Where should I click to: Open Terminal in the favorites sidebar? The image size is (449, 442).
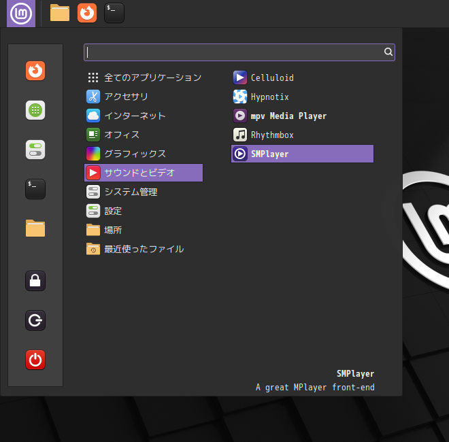click(35, 189)
